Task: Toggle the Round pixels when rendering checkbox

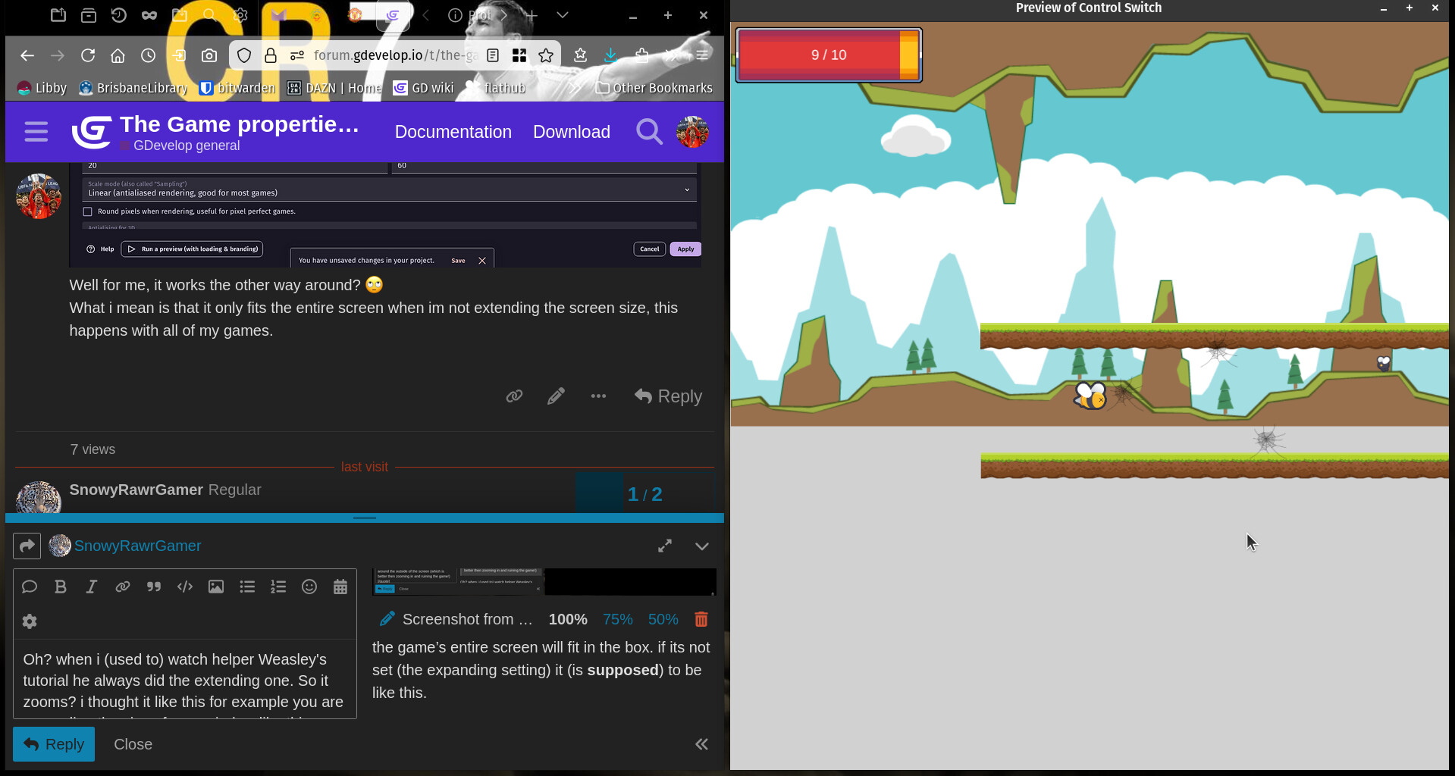Action: click(x=88, y=211)
